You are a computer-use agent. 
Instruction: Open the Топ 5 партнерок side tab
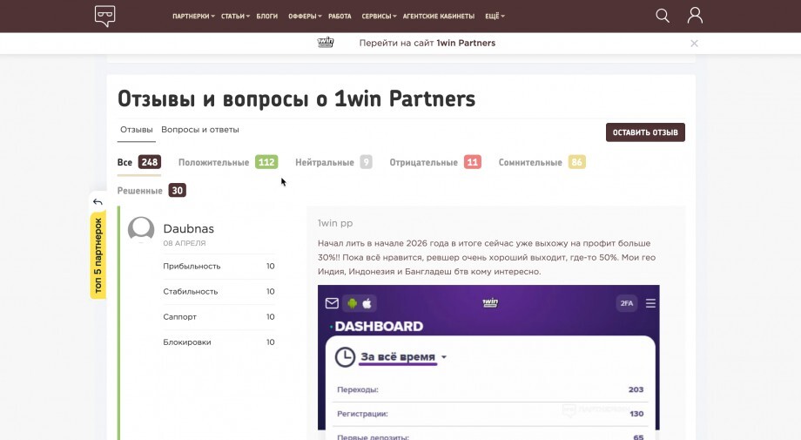[x=98, y=254]
